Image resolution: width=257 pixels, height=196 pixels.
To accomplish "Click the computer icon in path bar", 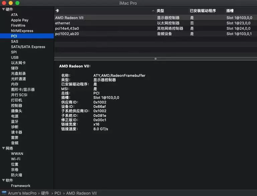I will click(4, 193).
